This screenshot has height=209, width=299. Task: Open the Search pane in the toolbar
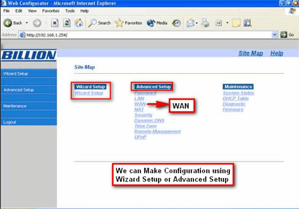[x=99, y=23]
